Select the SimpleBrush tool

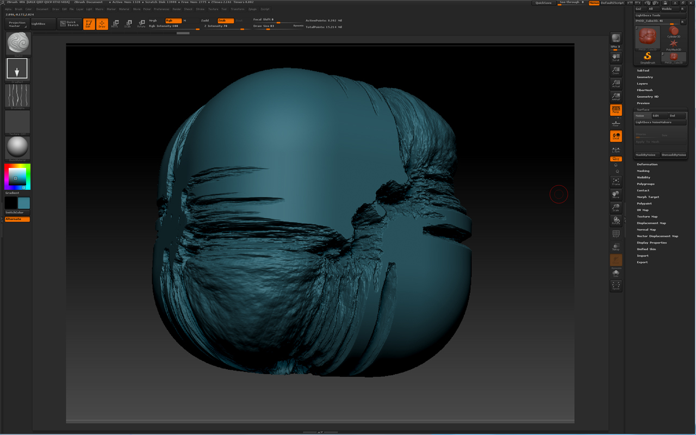pos(647,57)
